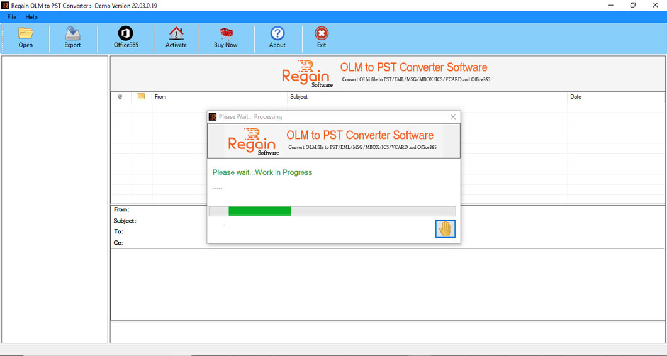This screenshot has height=356, width=667.
Task: Stop processing with the hand button
Action: (446, 229)
